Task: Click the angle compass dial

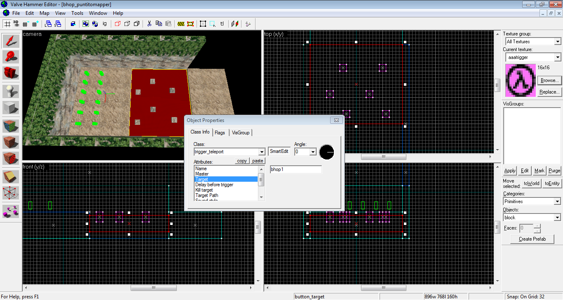Action: [327, 152]
